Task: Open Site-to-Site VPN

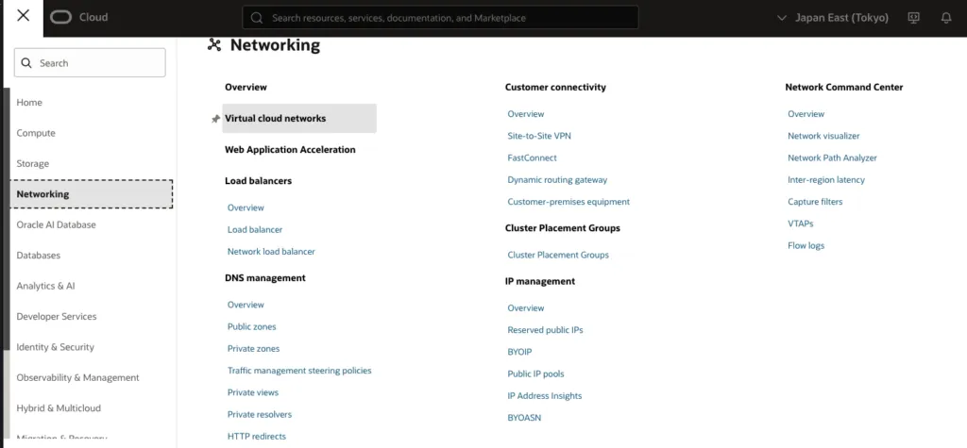Action: 539,136
